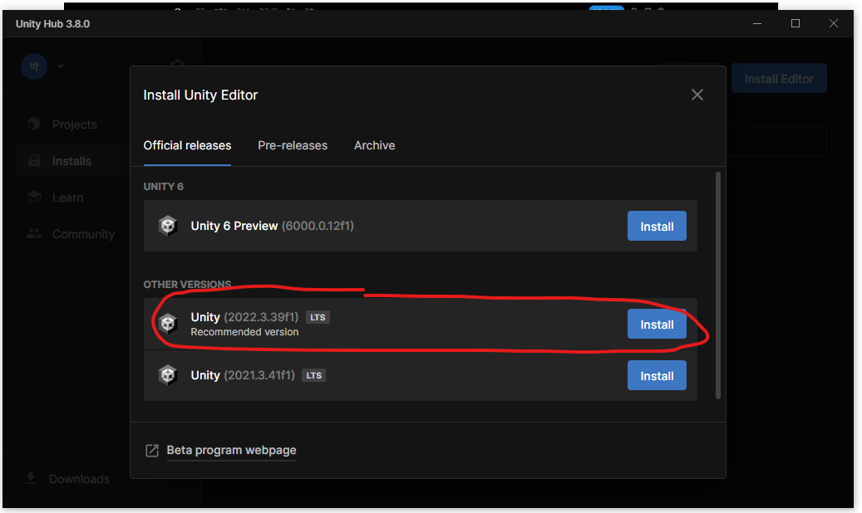Click the releases list vertical scrollbar
This screenshot has width=862, height=513.
[718, 286]
